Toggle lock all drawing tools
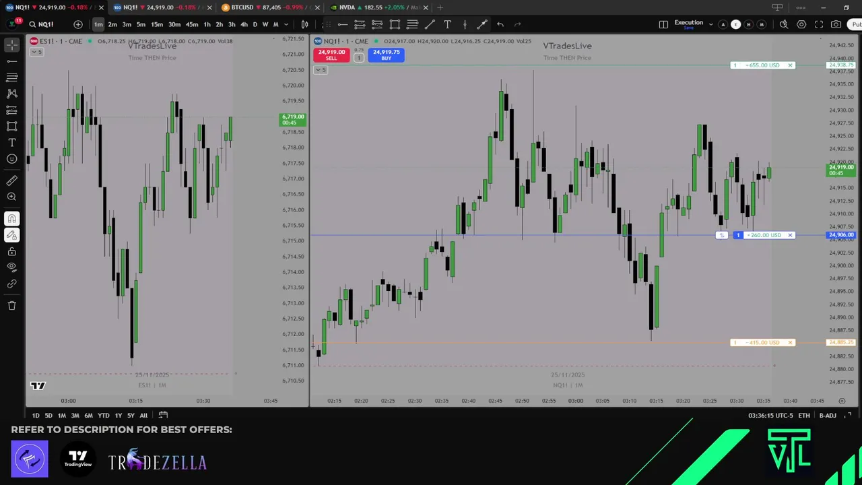 pos(12,251)
